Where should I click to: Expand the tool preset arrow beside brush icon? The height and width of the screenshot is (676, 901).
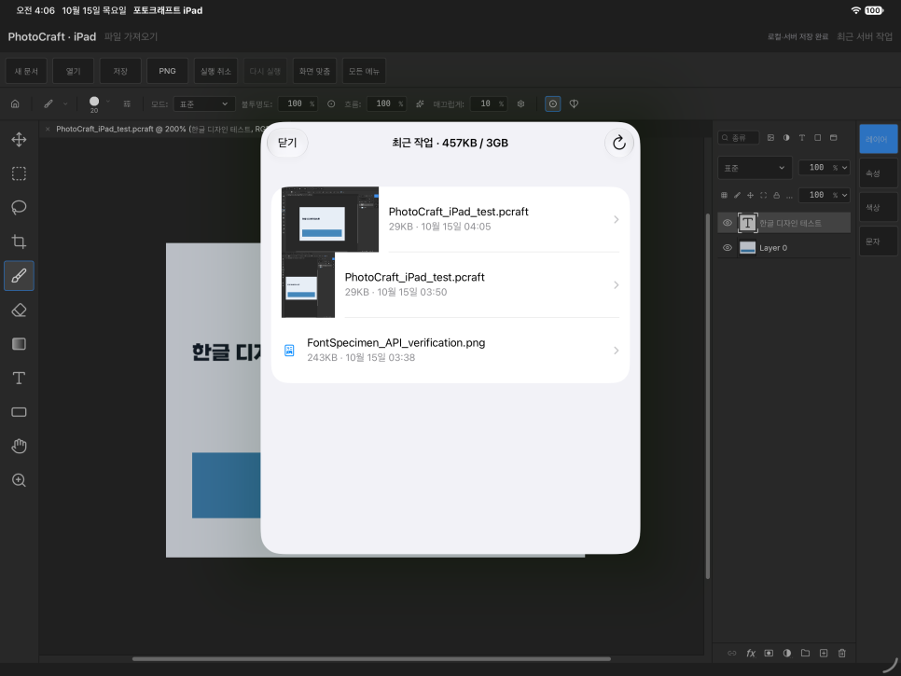tap(65, 103)
